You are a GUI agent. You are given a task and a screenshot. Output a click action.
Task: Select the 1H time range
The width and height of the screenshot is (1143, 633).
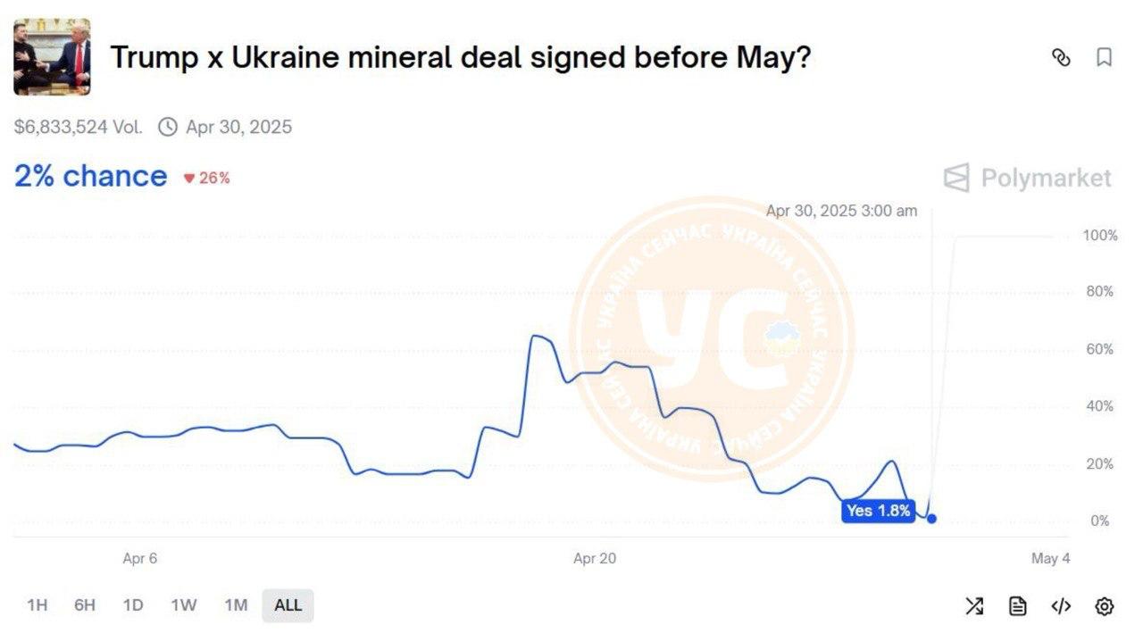click(x=37, y=605)
